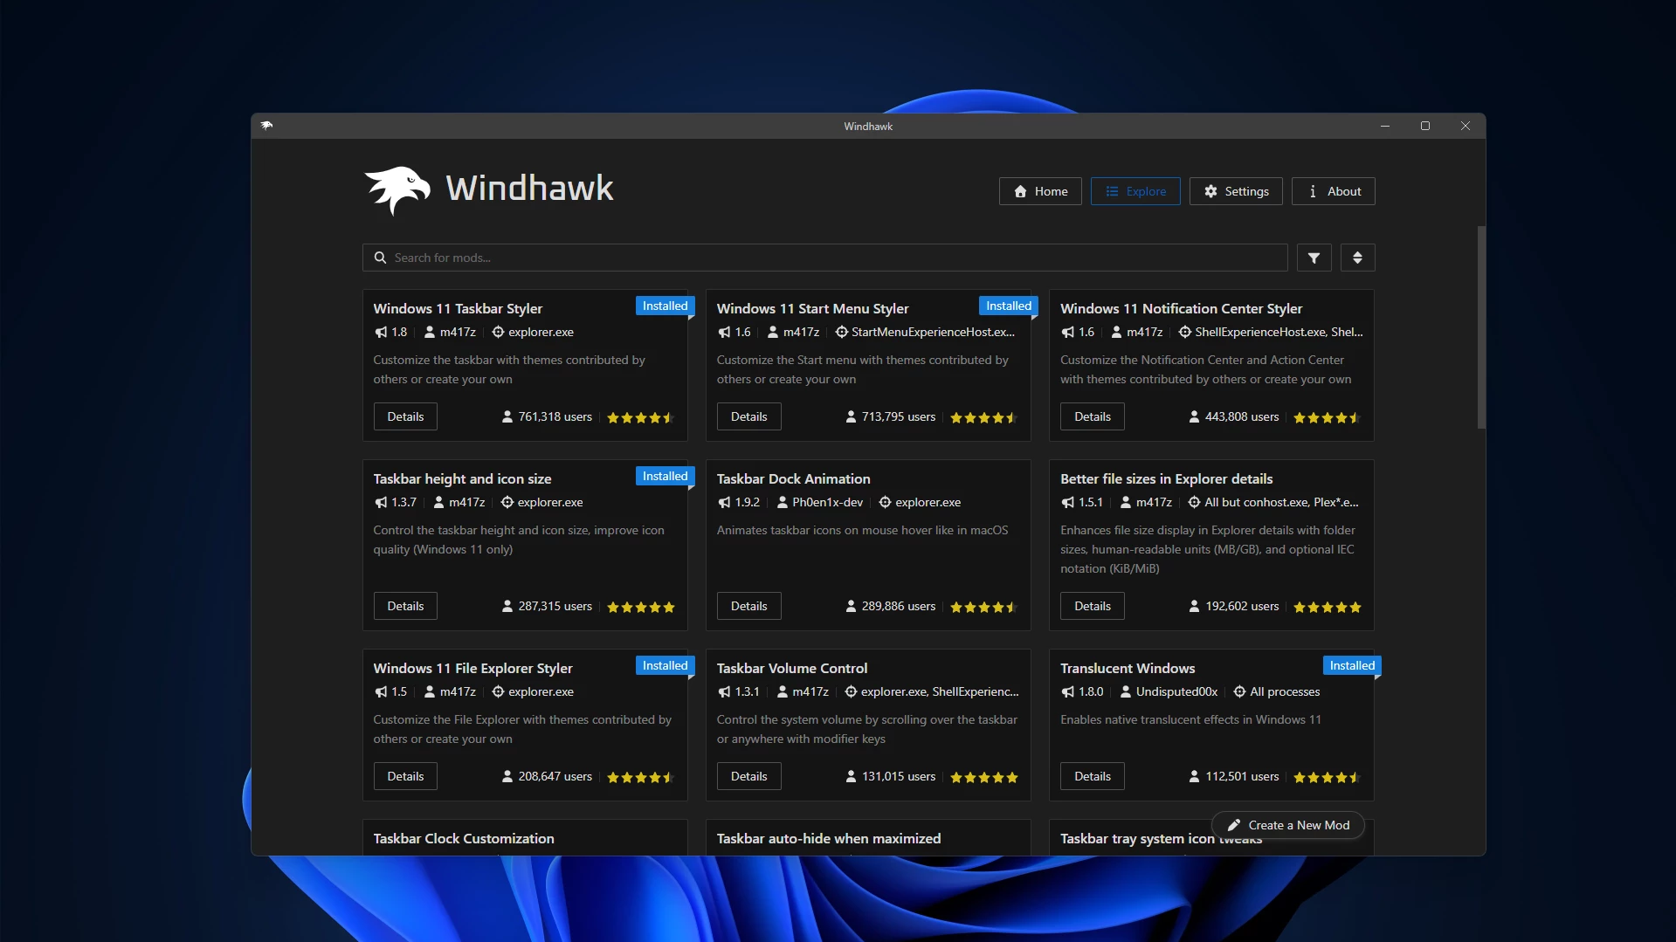
Task: Click Taskbar Styler's version megaphone icon
Action: [381, 332]
